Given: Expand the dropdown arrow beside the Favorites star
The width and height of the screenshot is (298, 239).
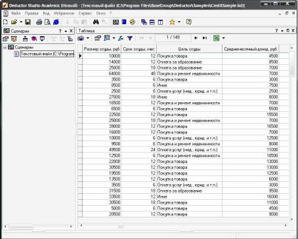Looking at the screenshot, I should click(x=179, y=22).
